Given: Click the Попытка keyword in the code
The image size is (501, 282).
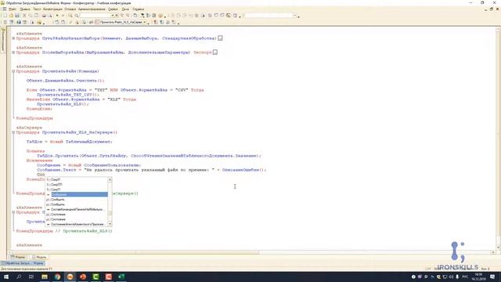Looking at the screenshot, I should tap(35, 151).
